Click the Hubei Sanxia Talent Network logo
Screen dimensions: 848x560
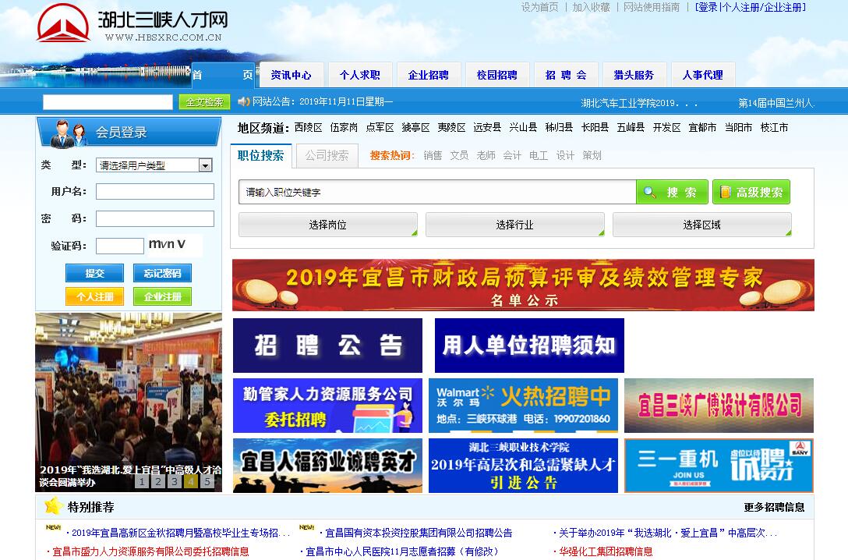point(132,24)
